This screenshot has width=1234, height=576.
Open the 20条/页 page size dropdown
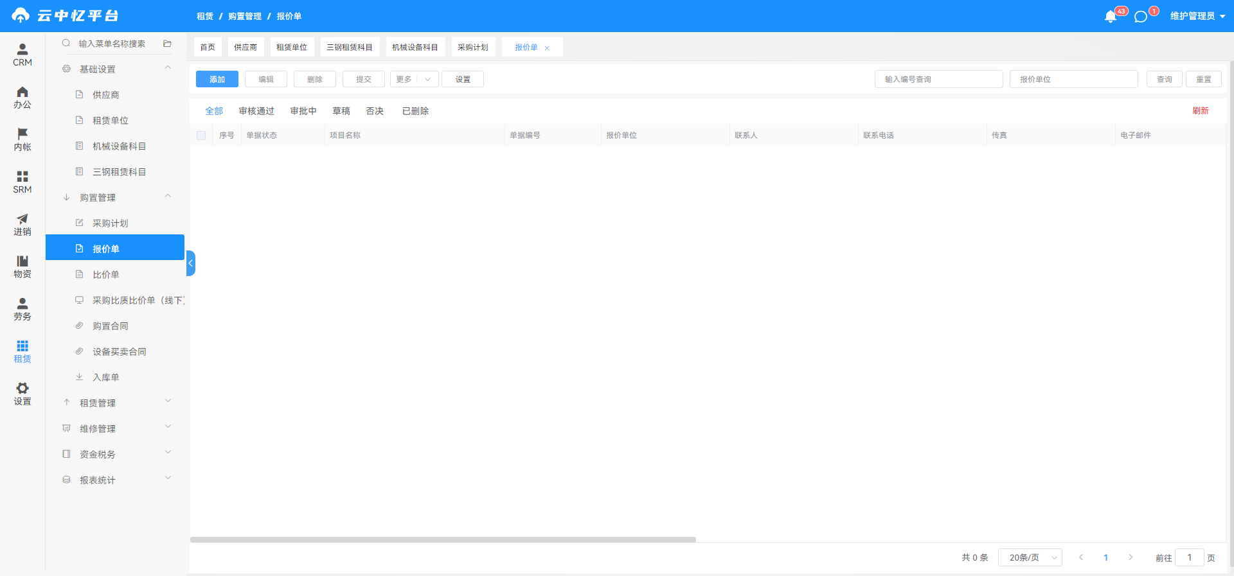point(1030,557)
